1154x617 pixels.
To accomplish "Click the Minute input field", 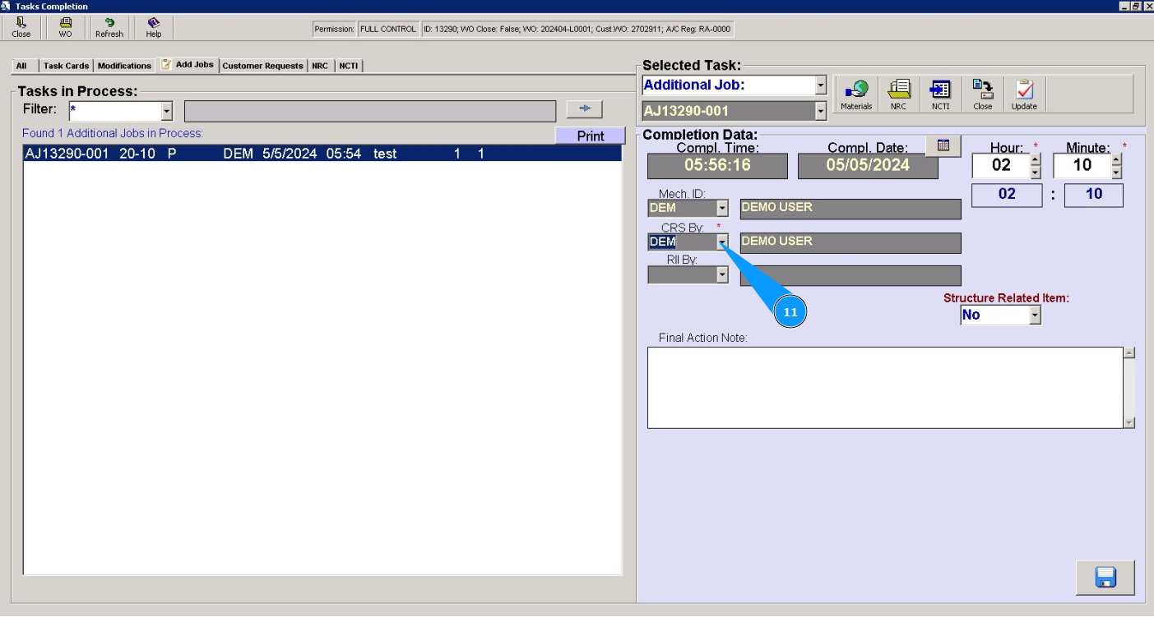I will [x=1082, y=165].
